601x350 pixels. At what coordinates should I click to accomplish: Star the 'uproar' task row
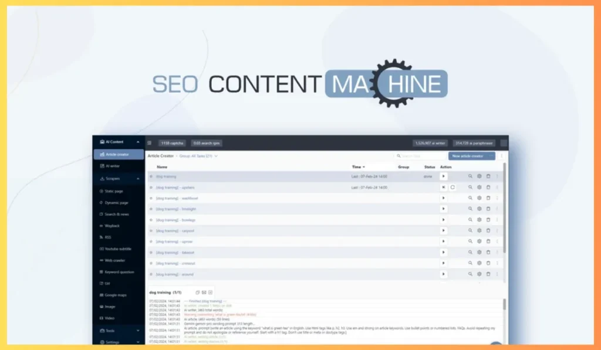tap(151, 242)
